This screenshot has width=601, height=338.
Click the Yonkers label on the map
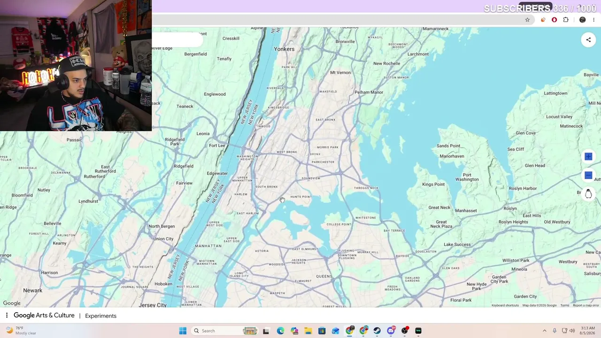(x=284, y=49)
